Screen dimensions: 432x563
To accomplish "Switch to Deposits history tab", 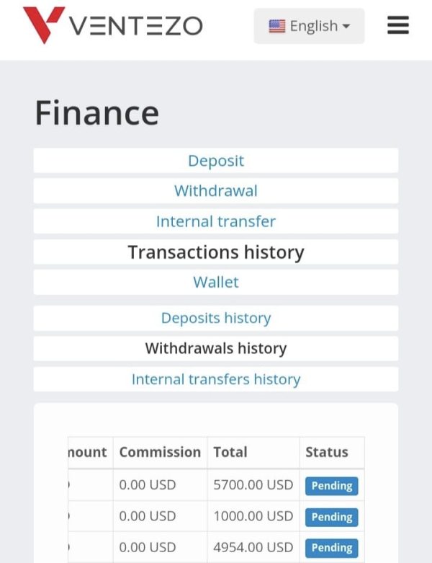I will (x=216, y=318).
